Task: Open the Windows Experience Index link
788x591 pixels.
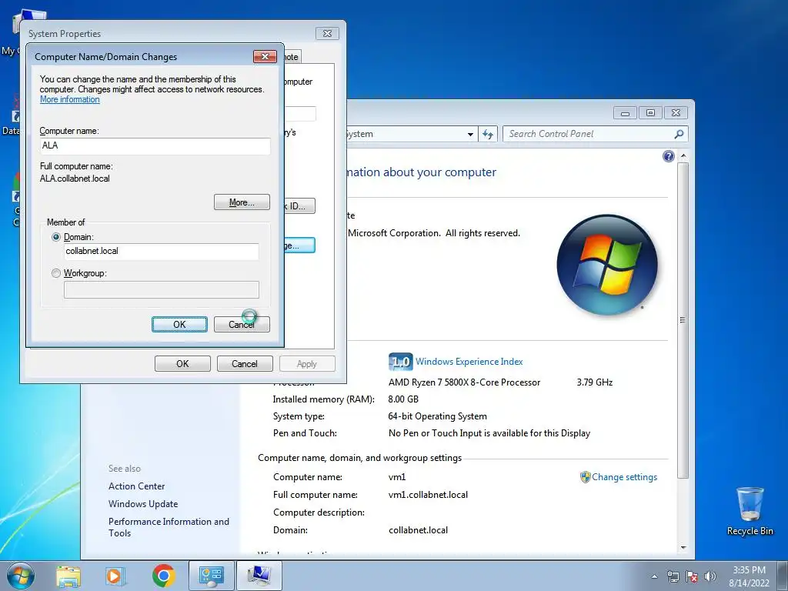Action: (469, 362)
